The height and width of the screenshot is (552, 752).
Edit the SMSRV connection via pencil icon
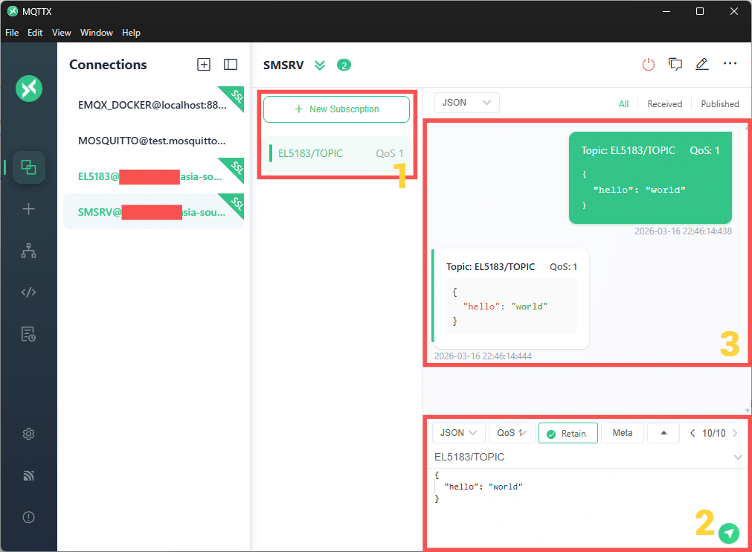coord(701,64)
